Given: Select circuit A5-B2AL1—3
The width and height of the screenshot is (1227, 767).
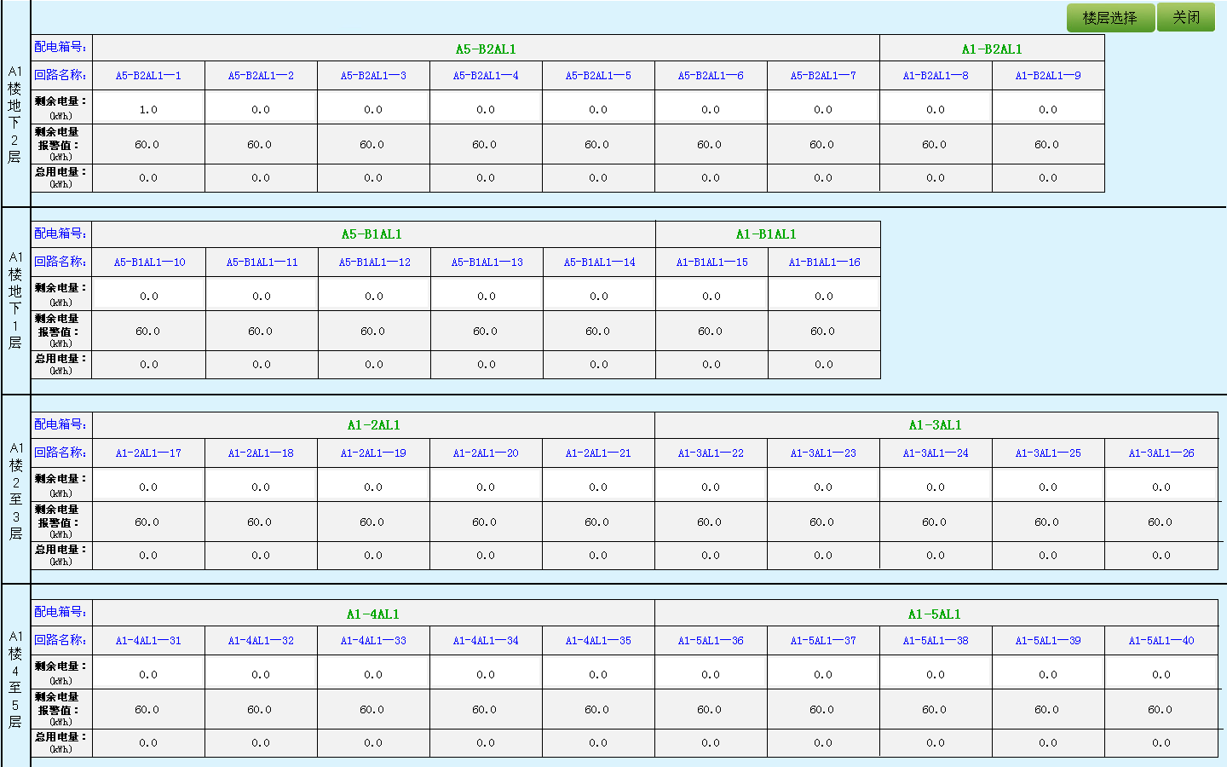Looking at the screenshot, I should pos(373,76).
